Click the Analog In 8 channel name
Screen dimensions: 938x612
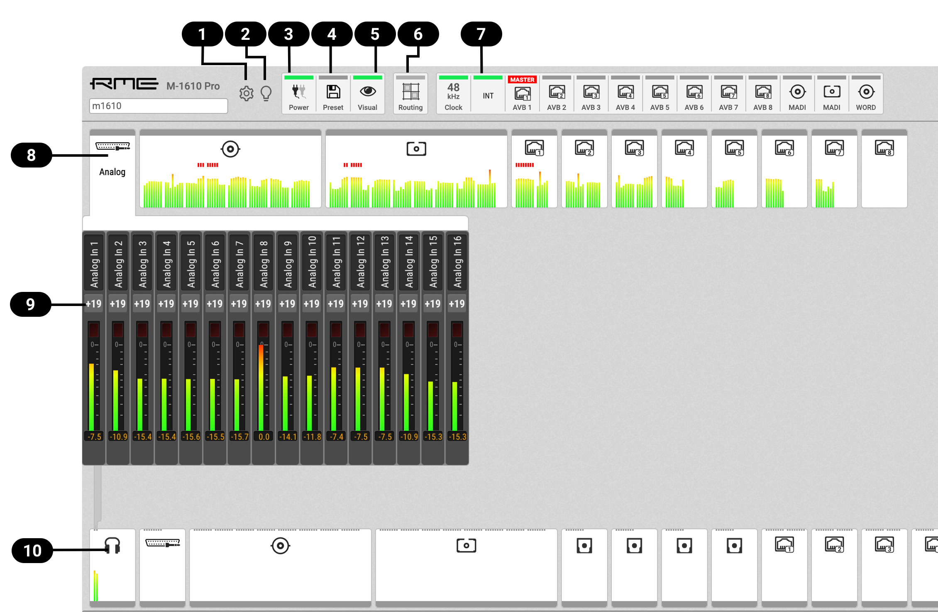(x=264, y=262)
